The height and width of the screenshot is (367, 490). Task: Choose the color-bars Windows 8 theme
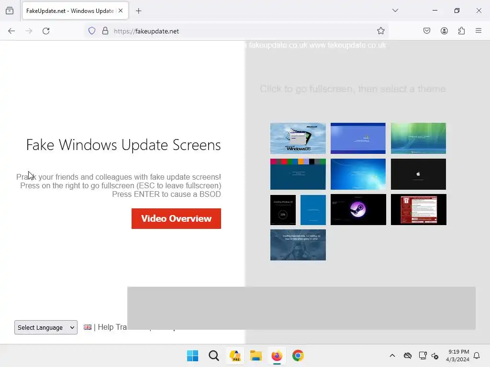(298, 174)
